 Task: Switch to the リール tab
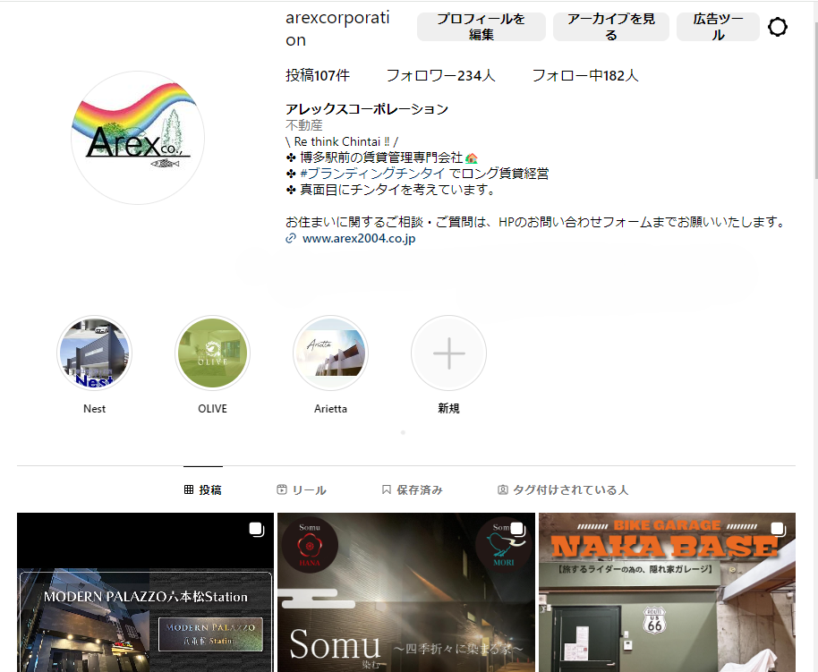click(x=302, y=489)
